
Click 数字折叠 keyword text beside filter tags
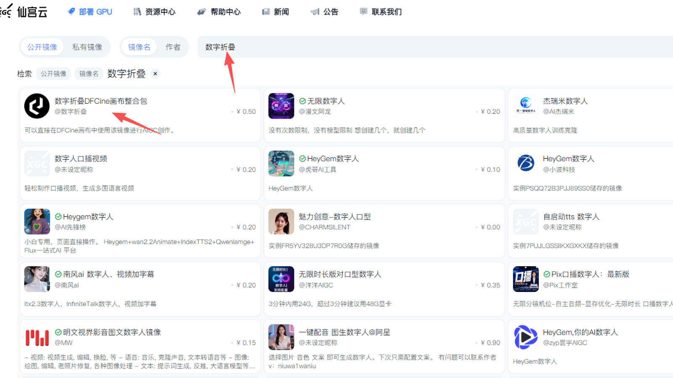[x=127, y=73]
